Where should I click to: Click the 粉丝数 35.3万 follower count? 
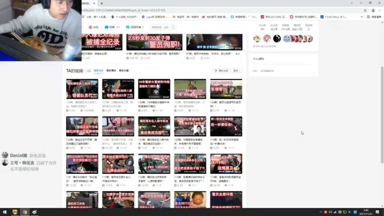[274, 27]
